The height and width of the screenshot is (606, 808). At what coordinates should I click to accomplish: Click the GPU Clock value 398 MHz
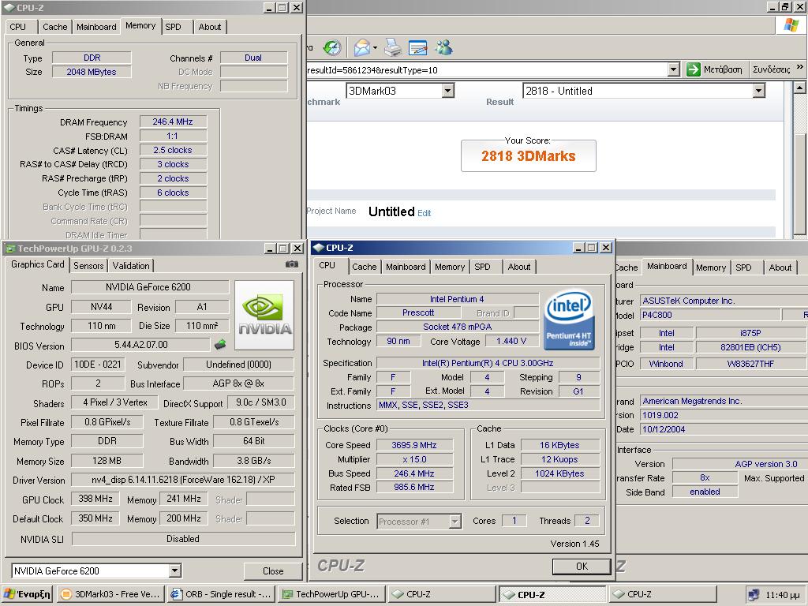[x=95, y=499]
